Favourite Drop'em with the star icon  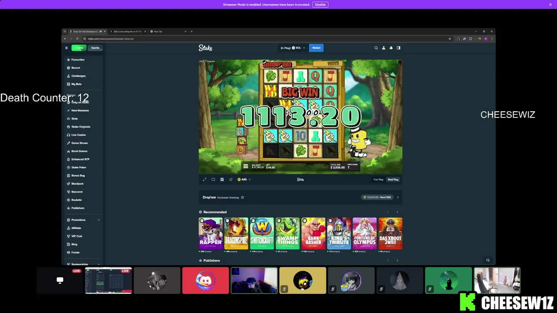point(242,197)
